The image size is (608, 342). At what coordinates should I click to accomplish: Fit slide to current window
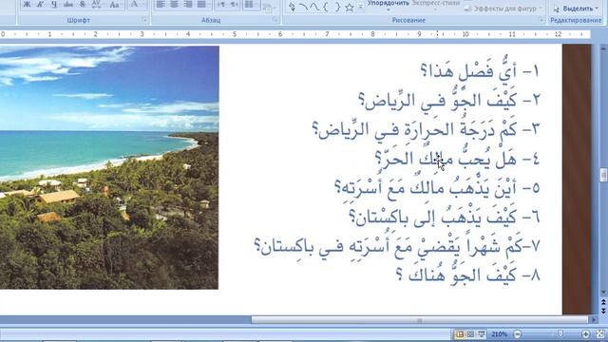pyautogui.click(x=599, y=333)
